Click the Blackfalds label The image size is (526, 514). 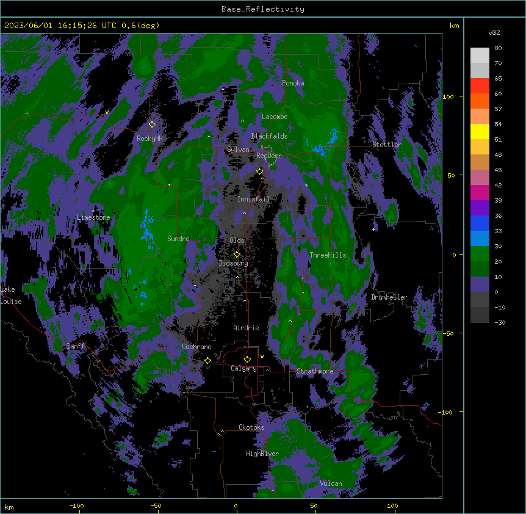pyautogui.click(x=269, y=136)
